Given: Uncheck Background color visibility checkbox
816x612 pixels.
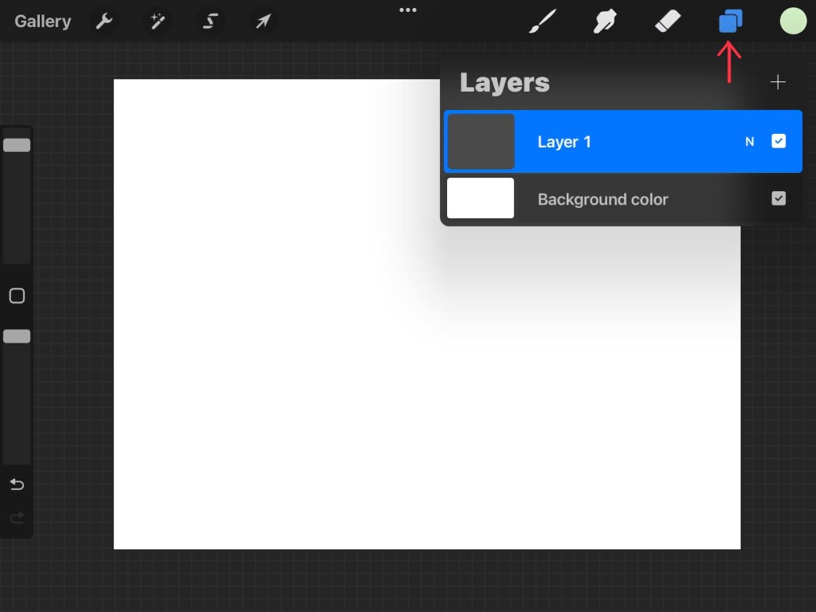Looking at the screenshot, I should click(779, 198).
